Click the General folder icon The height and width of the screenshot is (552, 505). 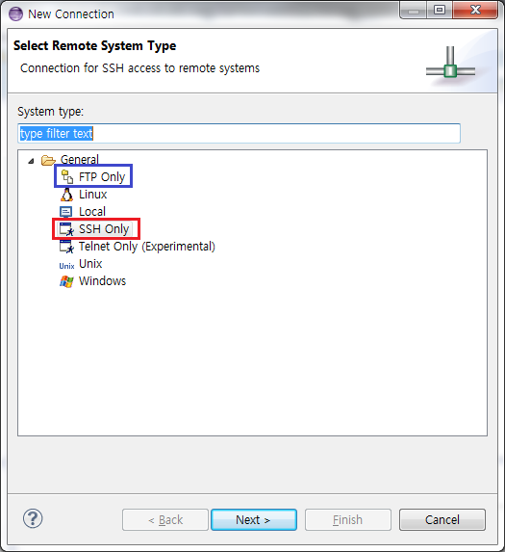tap(48, 160)
